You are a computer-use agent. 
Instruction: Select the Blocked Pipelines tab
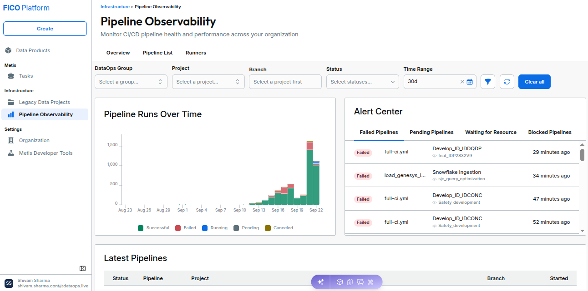click(550, 132)
